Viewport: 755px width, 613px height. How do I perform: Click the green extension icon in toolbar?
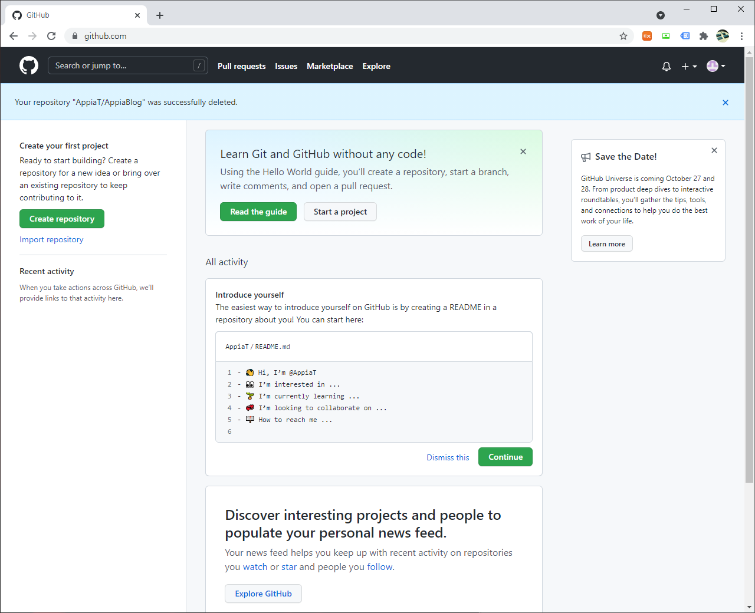[x=666, y=36]
